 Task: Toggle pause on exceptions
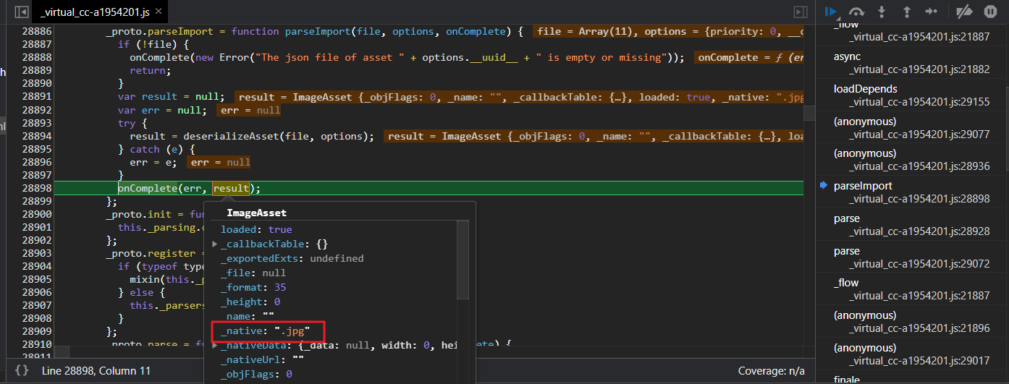(990, 12)
